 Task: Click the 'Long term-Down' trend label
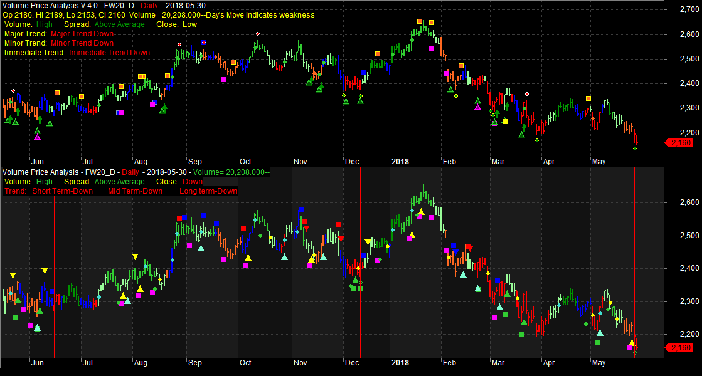pos(208,191)
